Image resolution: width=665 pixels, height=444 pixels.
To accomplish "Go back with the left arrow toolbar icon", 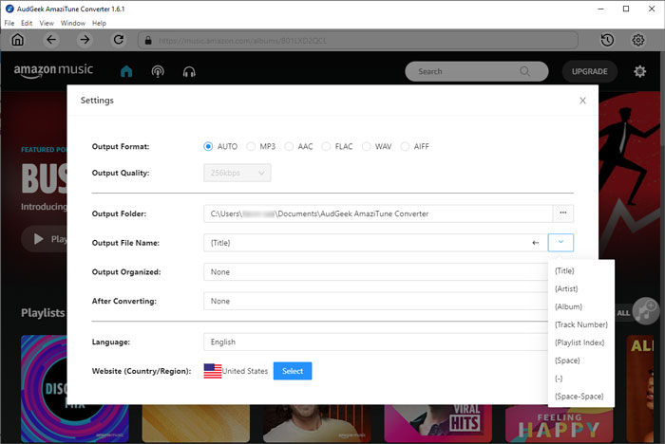I will point(51,40).
